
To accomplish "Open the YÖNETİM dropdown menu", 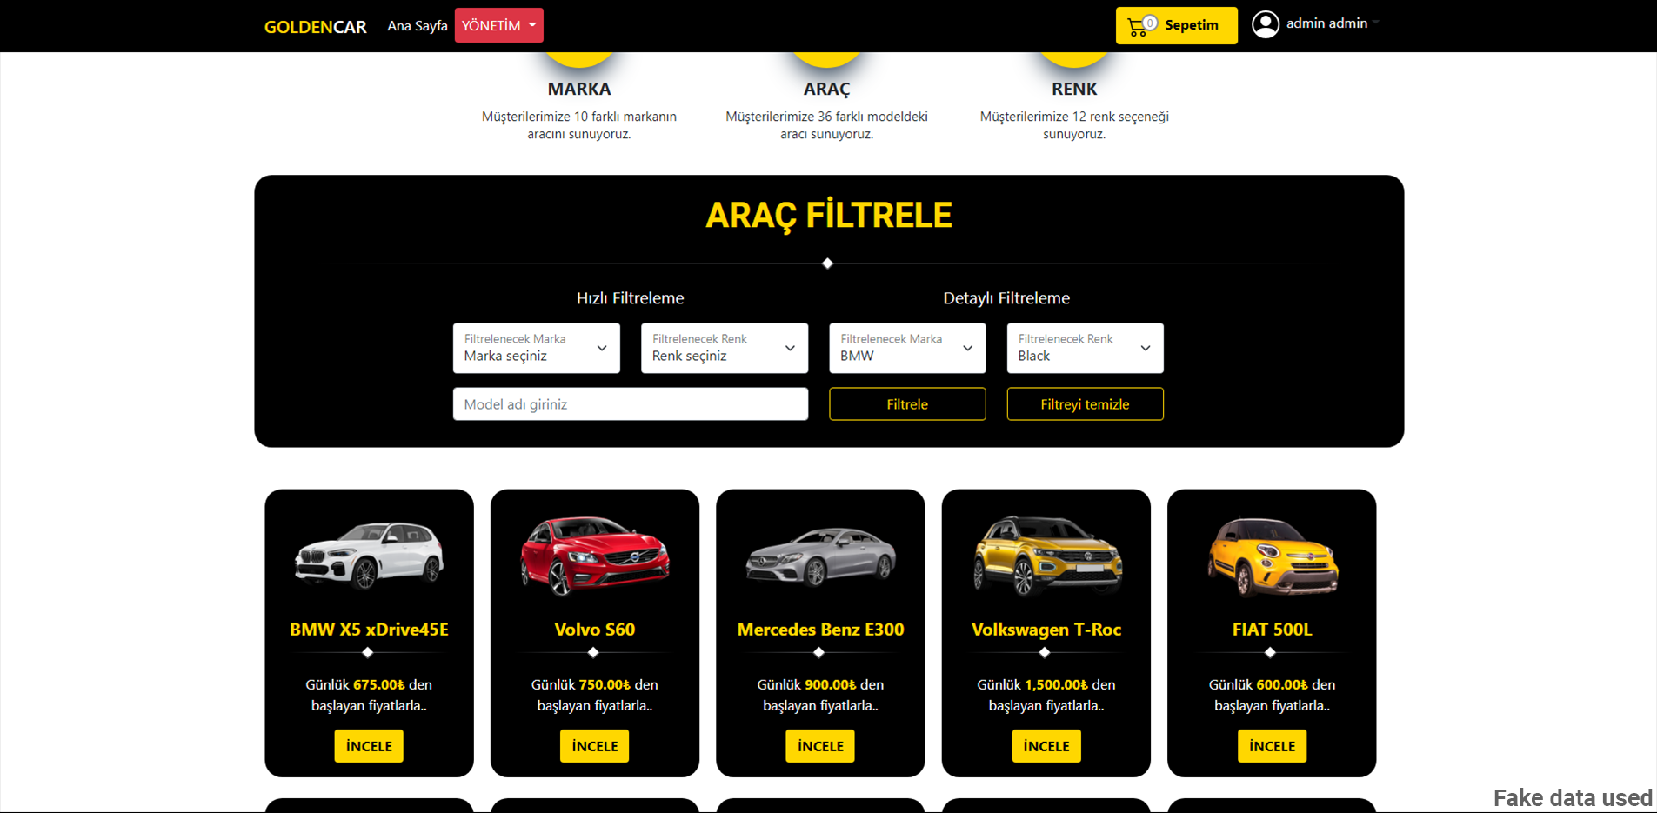I will click(x=499, y=25).
